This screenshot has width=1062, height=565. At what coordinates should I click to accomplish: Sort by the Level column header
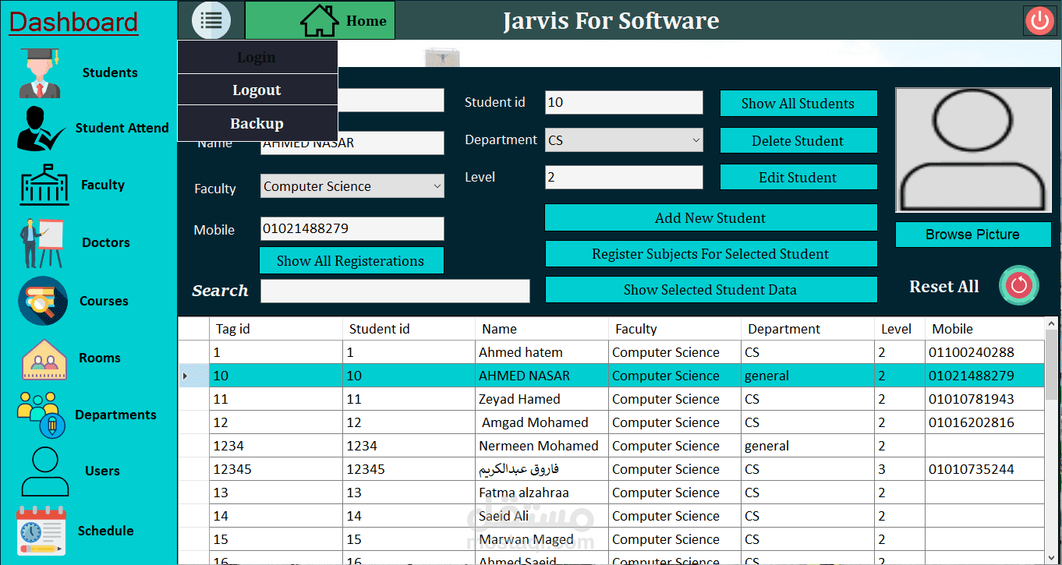click(900, 329)
